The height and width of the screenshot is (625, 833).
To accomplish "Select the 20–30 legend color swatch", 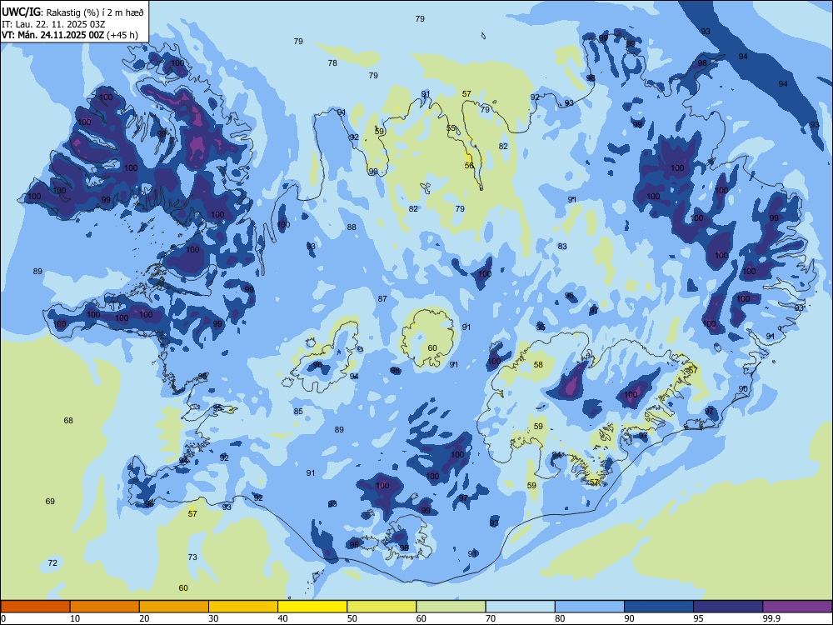I will click(x=174, y=607).
